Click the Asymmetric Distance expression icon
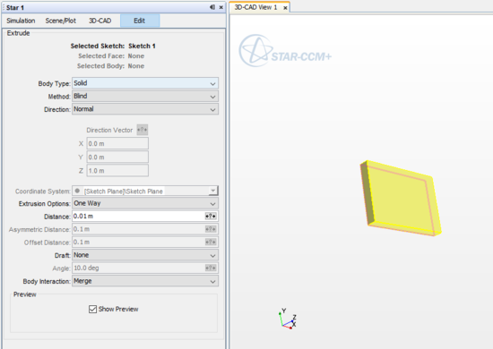Screen dimensions: 493x349 pos(211,229)
